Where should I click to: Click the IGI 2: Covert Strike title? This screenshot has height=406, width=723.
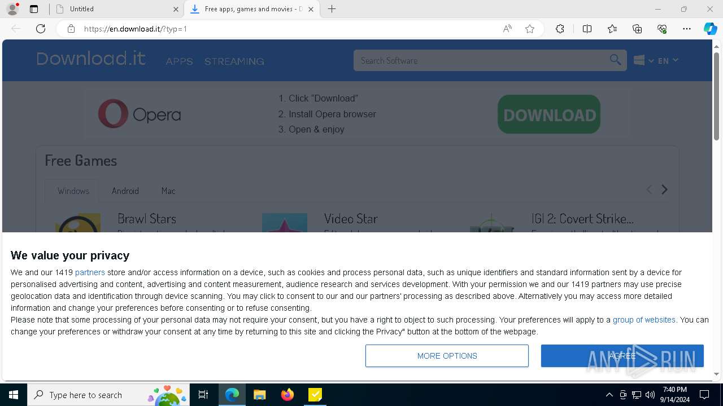(x=582, y=219)
